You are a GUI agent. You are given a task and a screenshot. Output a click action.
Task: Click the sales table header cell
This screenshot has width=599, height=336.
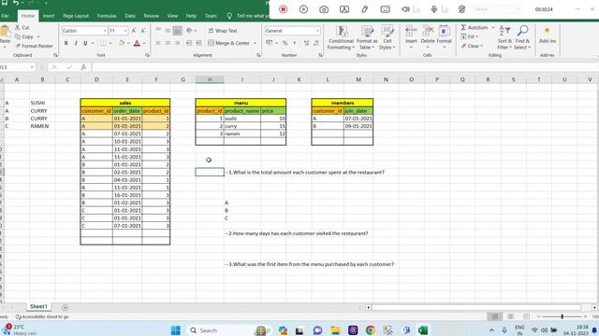tap(125, 103)
